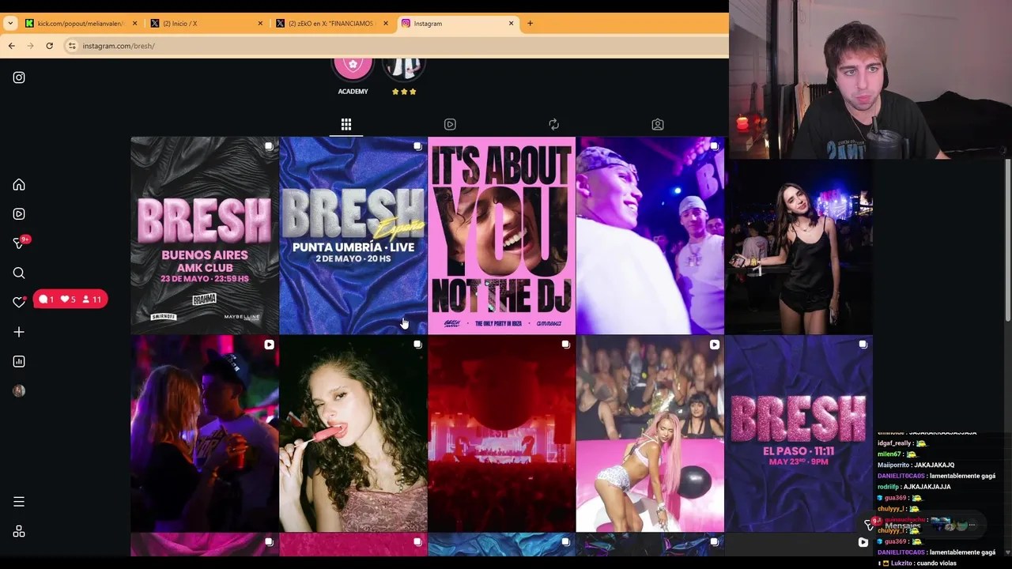Image resolution: width=1012 pixels, height=569 pixels.
Task: Close the Inicio / X tab
Action: coord(260,23)
